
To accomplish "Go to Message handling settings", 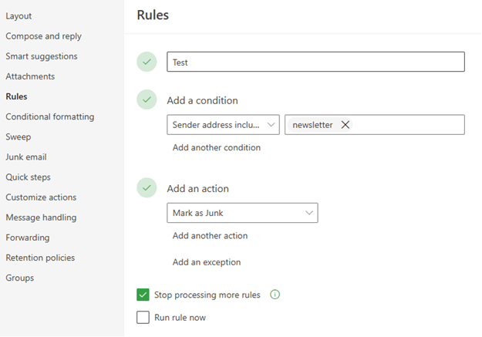I will [x=41, y=217].
